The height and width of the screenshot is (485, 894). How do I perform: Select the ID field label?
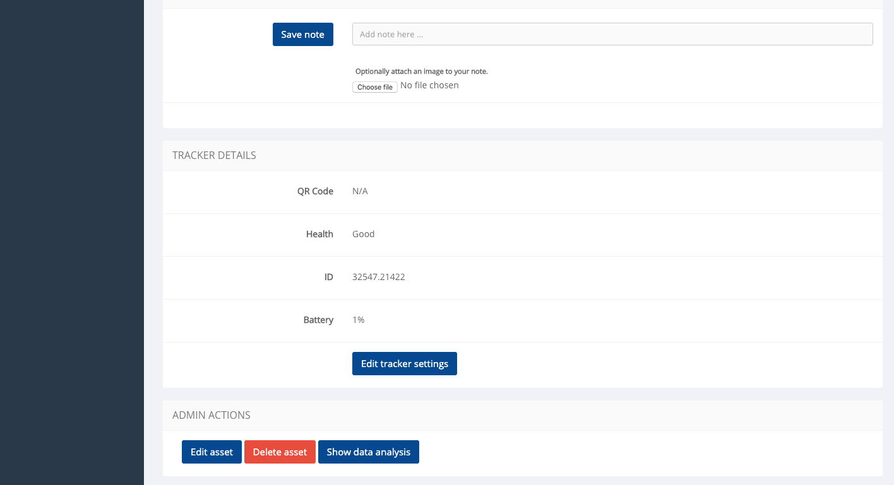(328, 277)
